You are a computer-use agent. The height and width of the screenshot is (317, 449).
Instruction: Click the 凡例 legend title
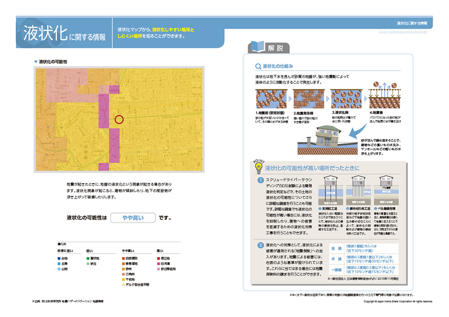coord(62,244)
